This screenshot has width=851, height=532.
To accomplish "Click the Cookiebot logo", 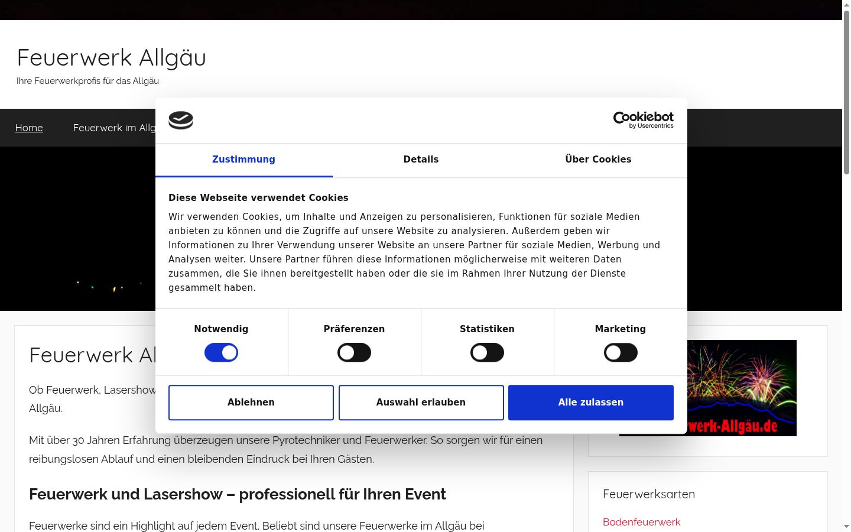I will click(643, 120).
